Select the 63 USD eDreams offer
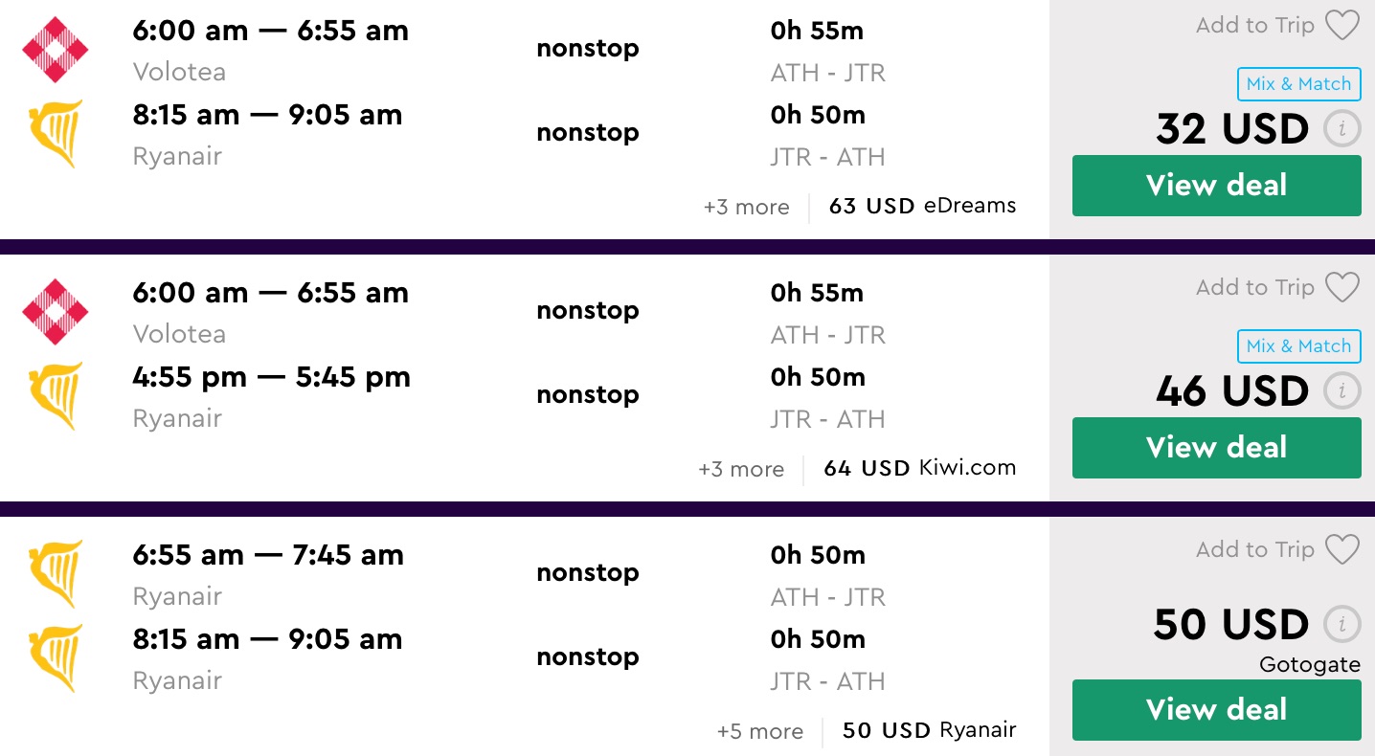Viewport: 1375px width, 756px height. click(922, 206)
